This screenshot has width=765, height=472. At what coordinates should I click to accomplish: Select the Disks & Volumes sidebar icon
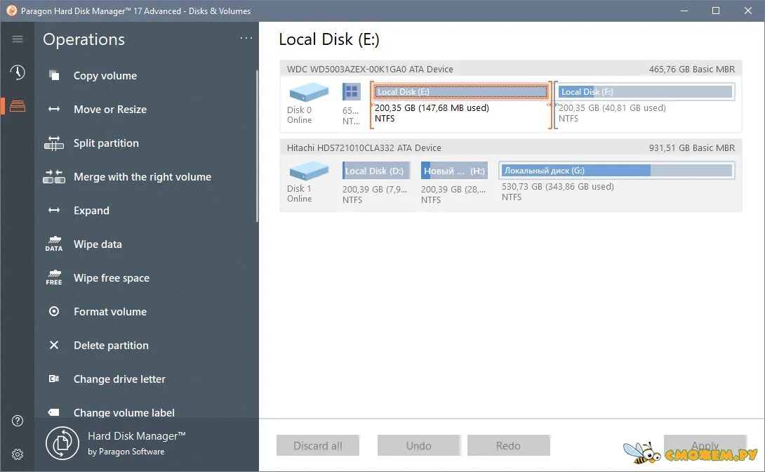click(x=18, y=106)
